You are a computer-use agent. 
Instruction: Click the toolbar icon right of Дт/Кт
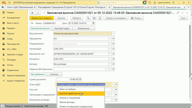click(x=94, y=18)
